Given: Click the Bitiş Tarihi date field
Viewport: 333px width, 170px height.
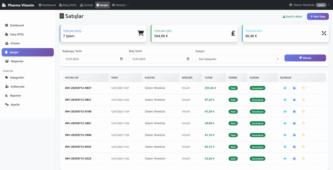Looking at the screenshot, I should [161, 59].
